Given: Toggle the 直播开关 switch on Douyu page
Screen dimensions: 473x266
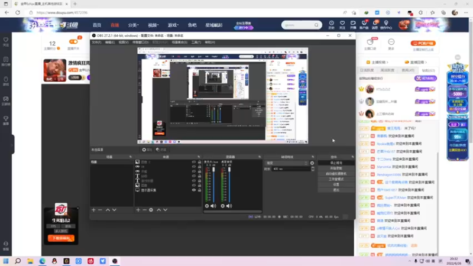Looking at the screenshot, I should tap(73, 41).
